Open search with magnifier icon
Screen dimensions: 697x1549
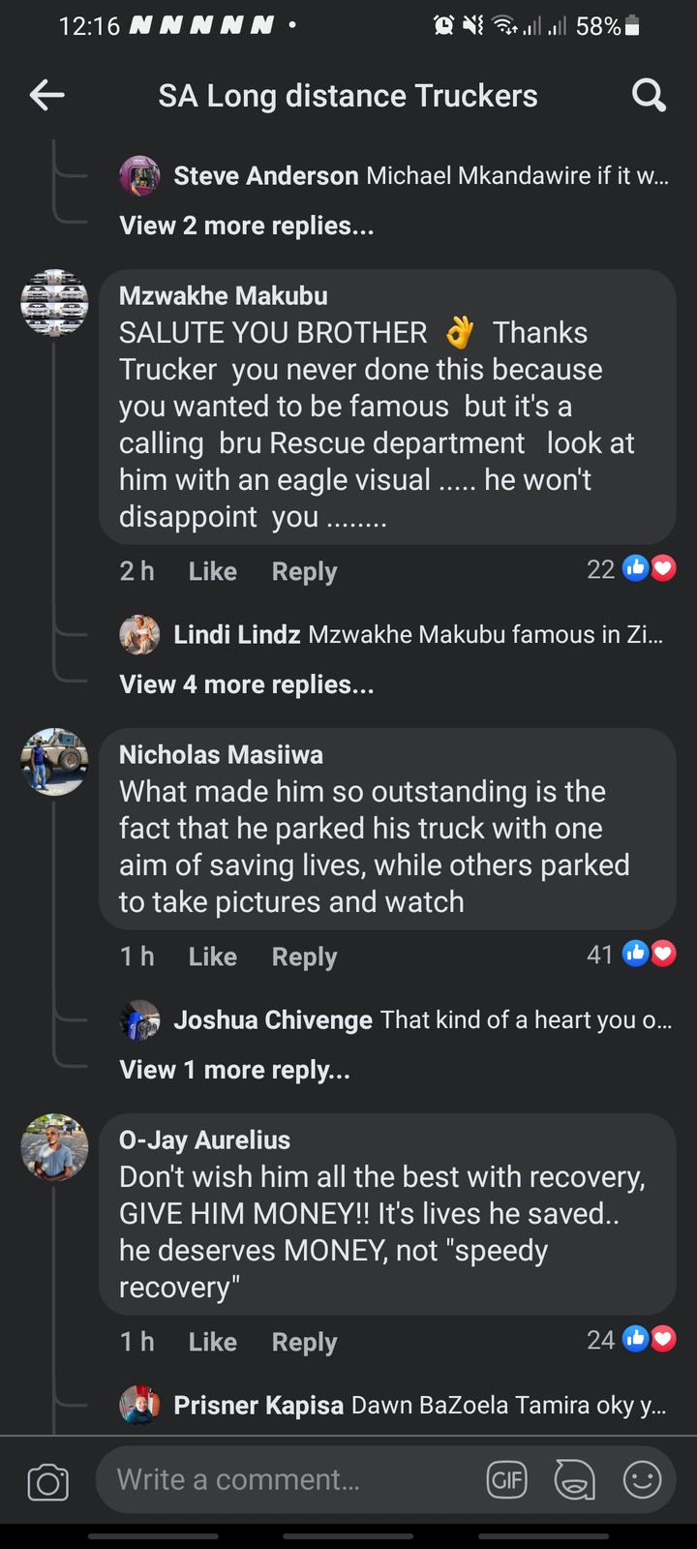648,95
